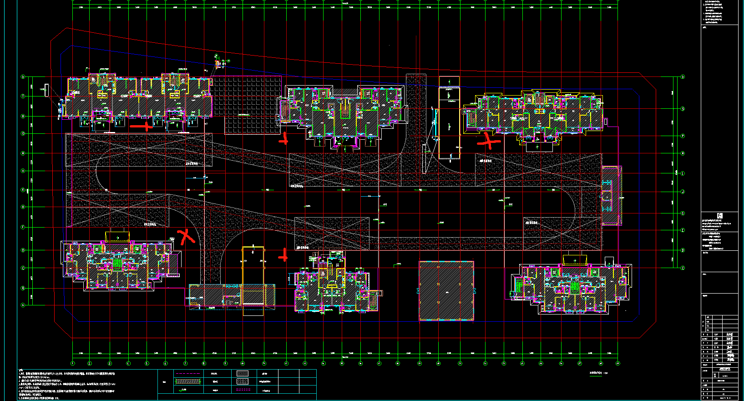Click the hatched square building with magenta outline
744x401 pixels.
pos(446,291)
